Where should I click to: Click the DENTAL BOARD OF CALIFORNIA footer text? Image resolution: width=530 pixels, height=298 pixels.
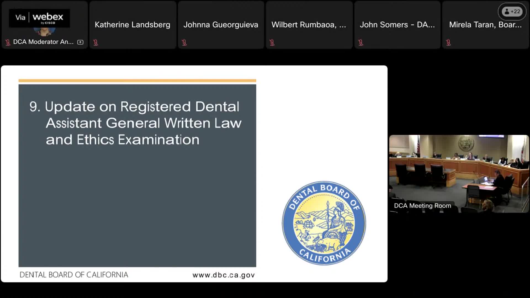click(74, 275)
